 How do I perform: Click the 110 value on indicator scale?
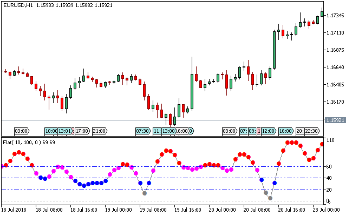(331, 141)
